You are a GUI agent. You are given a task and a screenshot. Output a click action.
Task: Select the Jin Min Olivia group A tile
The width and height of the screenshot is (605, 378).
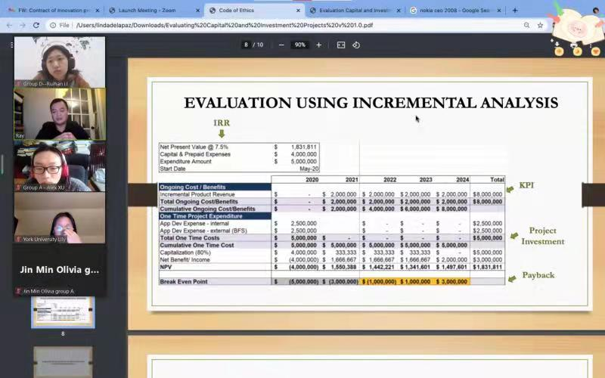[60, 270]
